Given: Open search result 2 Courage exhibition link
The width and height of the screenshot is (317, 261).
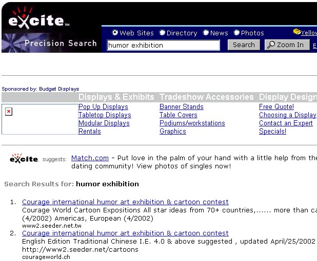Looking at the screenshot, I should 125,233.
